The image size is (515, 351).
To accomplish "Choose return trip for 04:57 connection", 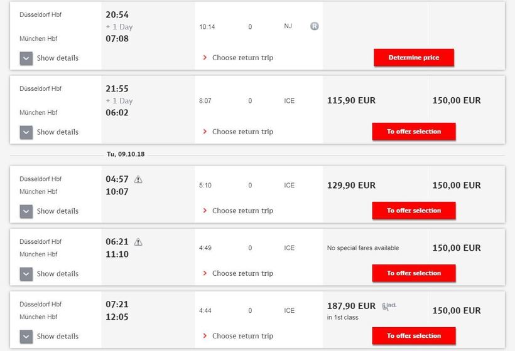I will click(242, 211).
